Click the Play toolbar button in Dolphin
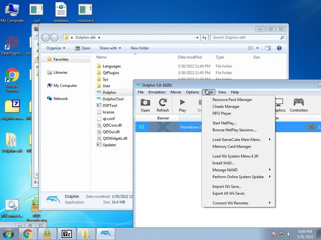321x240 pixels. coord(182,105)
